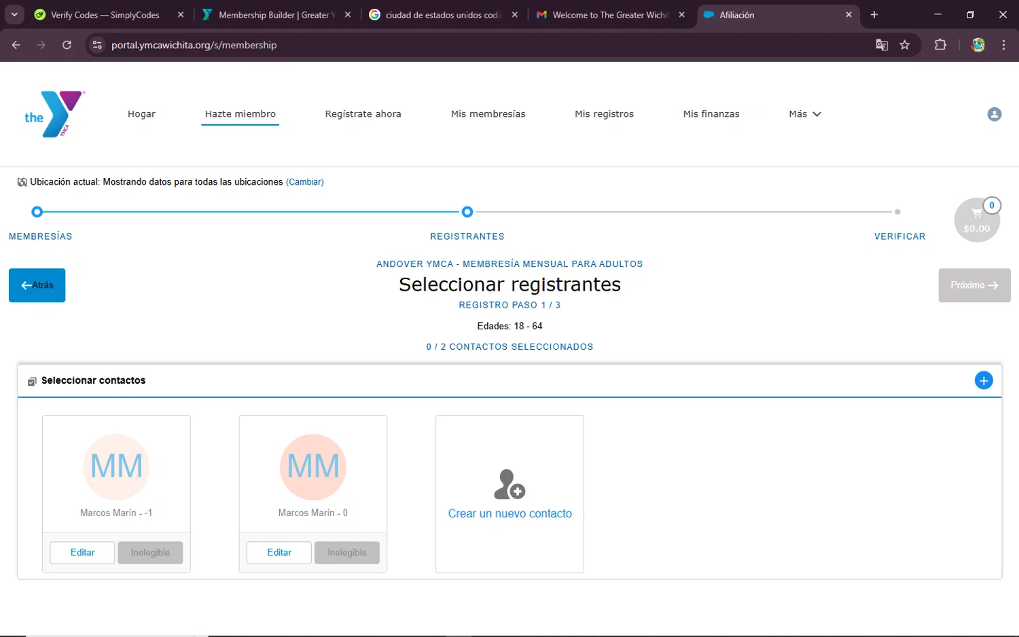Reload the page
Screen dimensions: 1019x637
pyautogui.click(x=67, y=45)
